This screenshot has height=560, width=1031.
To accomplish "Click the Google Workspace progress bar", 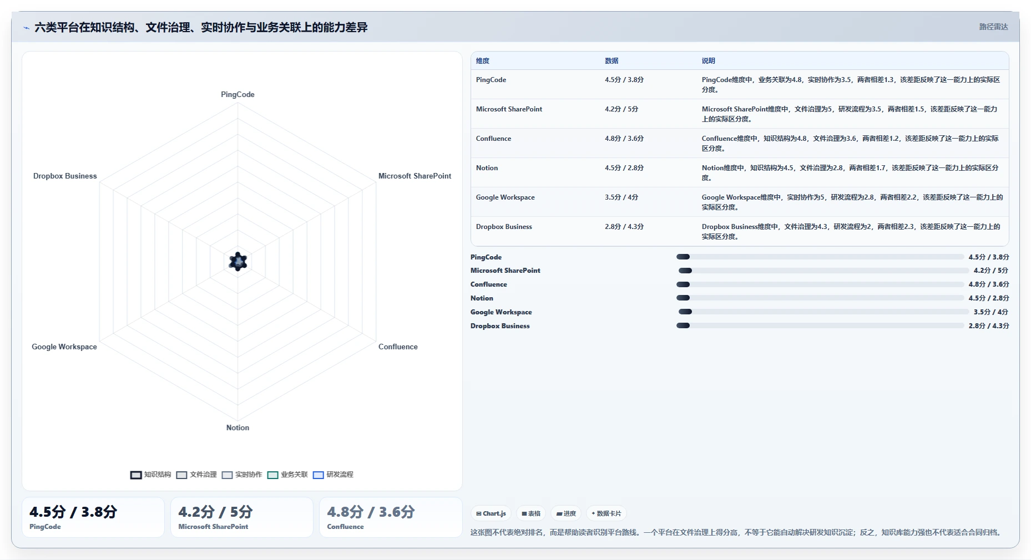I will pyautogui.click(x=823, y=312).
